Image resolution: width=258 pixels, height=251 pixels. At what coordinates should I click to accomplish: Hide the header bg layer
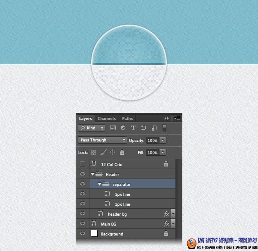click(83, 213)
